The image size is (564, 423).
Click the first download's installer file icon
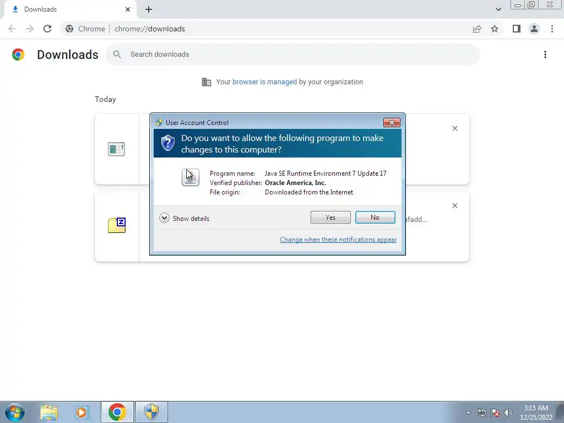pyautogui.click(x=116, y=149)
